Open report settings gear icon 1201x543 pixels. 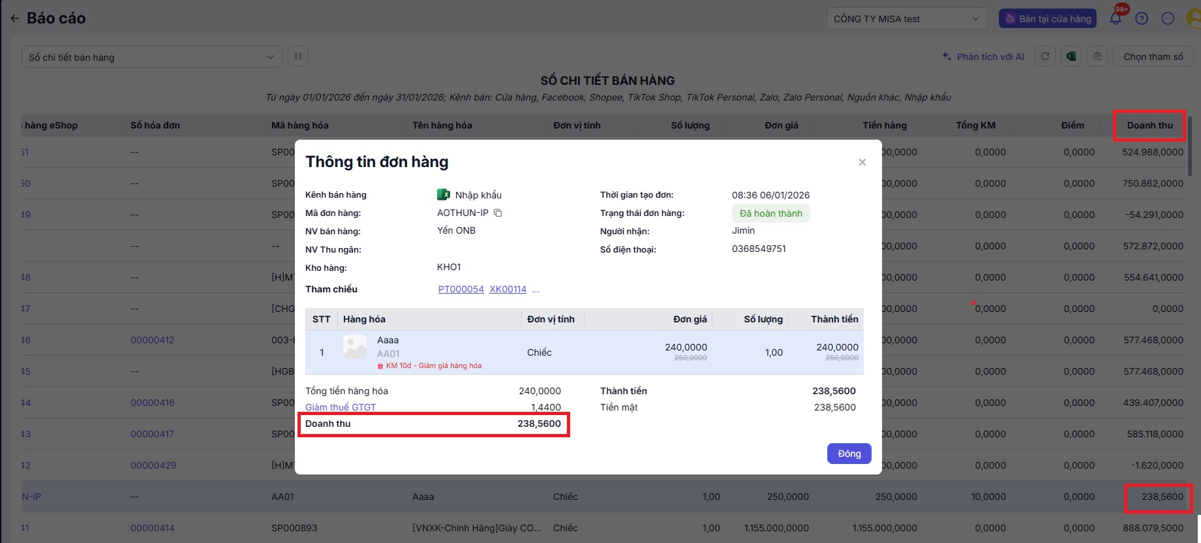click(x=1097, y=57)
